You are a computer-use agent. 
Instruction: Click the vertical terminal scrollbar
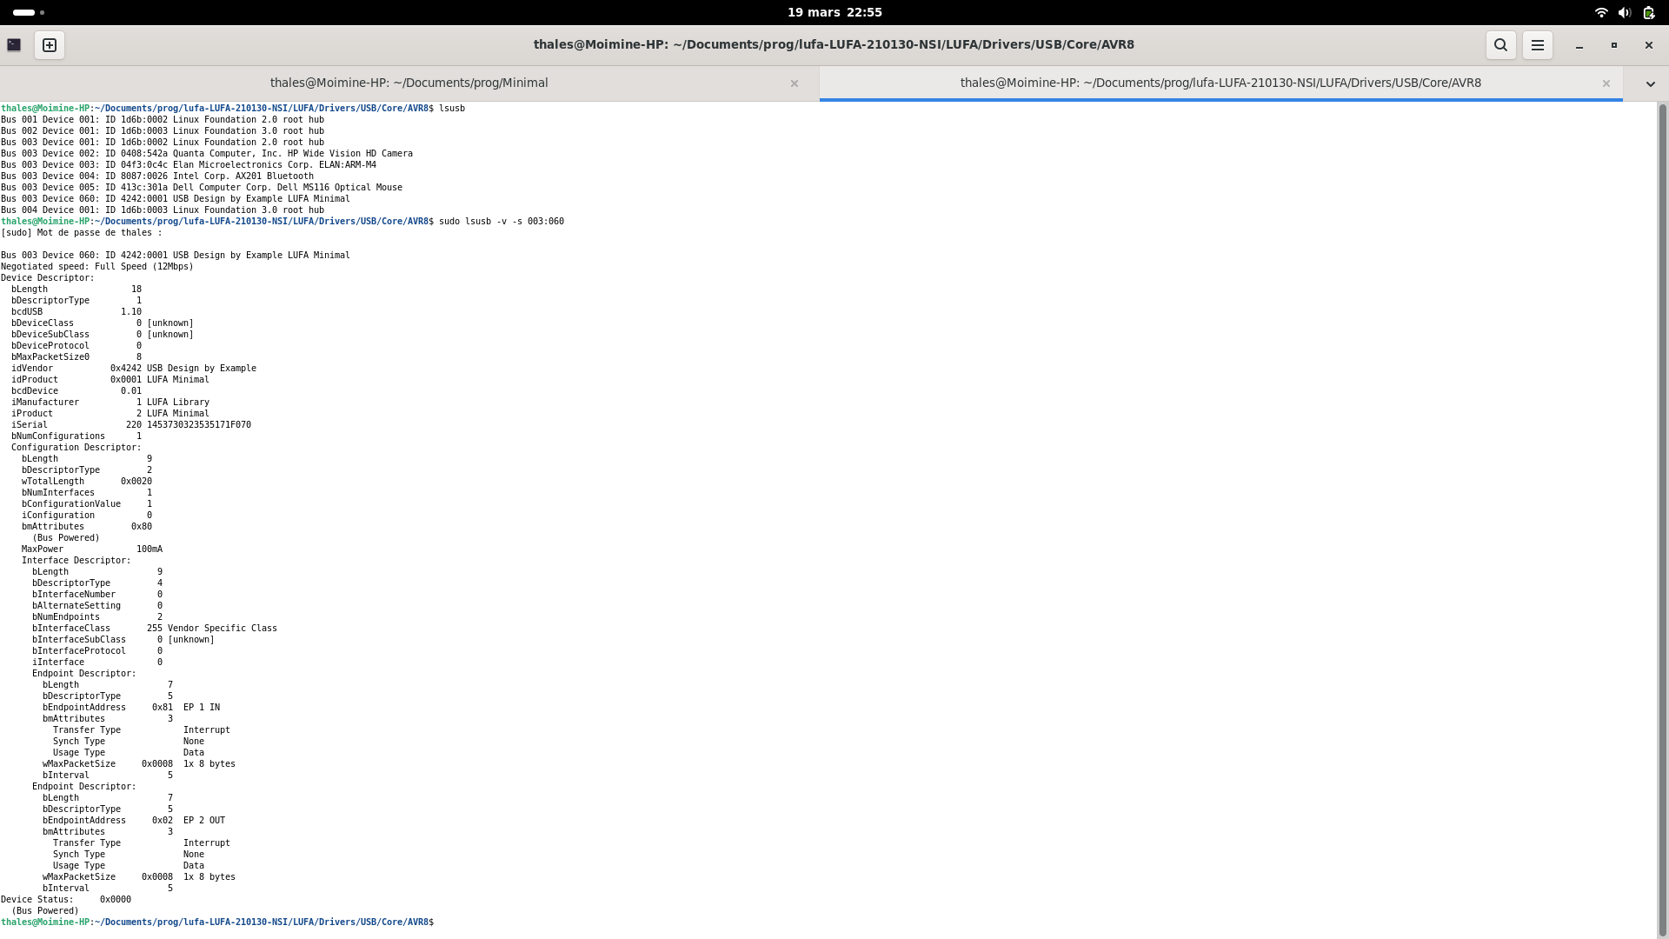1662,520
